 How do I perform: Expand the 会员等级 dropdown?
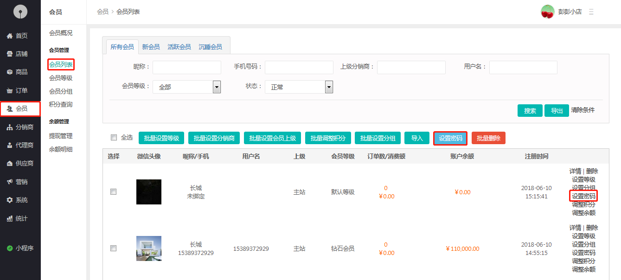point(216,87)
